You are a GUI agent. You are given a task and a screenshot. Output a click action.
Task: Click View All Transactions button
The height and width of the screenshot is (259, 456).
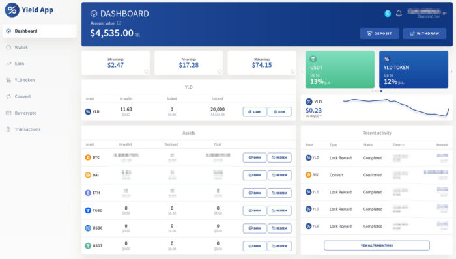[x=377, y=245]
